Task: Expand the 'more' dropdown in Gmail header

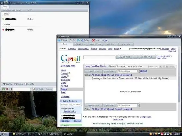Action: click(117, 48)
